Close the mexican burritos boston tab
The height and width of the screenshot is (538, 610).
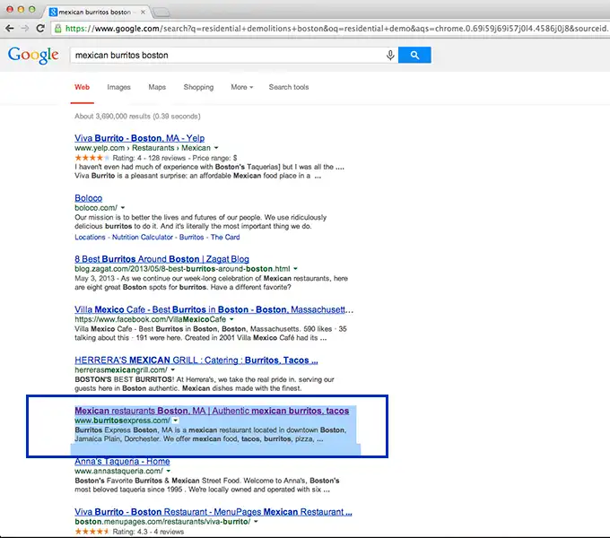[139, 12]
